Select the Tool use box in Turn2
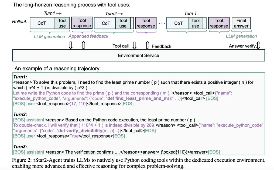 (123, 23)
